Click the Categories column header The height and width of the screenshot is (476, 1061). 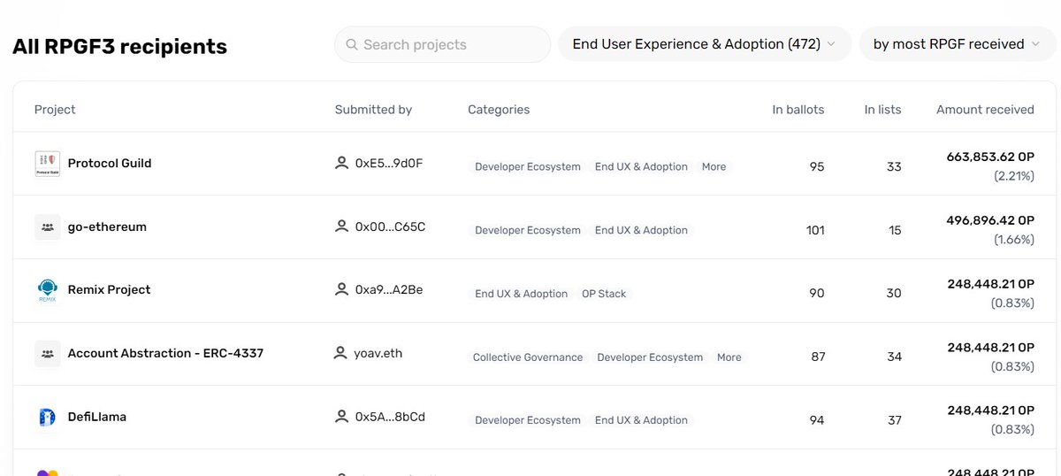(499, 110)
